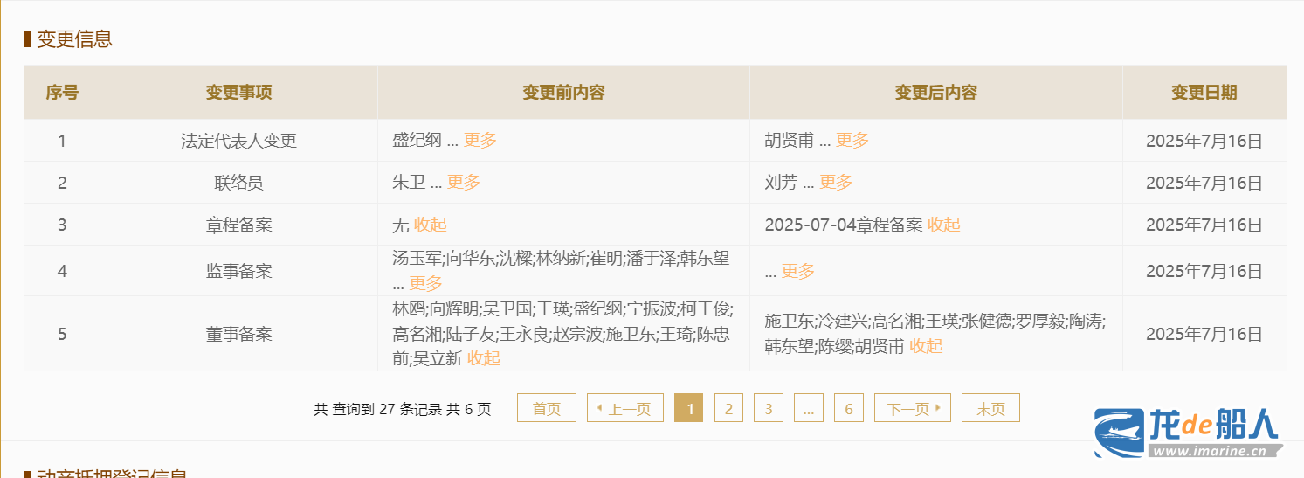The image size is (1304, 478).
Task: Expand 更多 after 刘芳 in row 2
Action: (836, 182)
